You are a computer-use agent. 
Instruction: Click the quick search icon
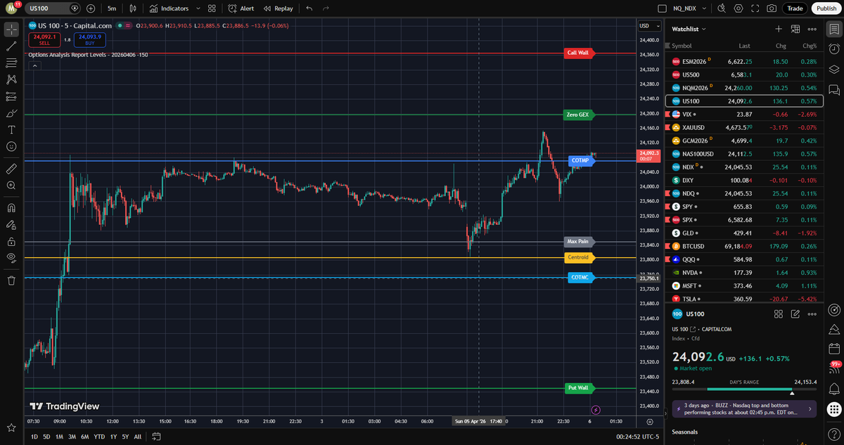coord(721,8)
